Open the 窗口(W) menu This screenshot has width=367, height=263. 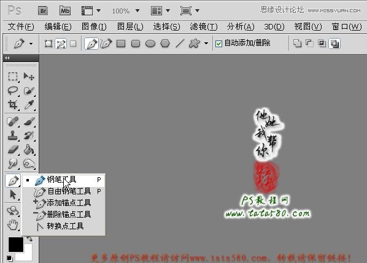pos(347,27)
